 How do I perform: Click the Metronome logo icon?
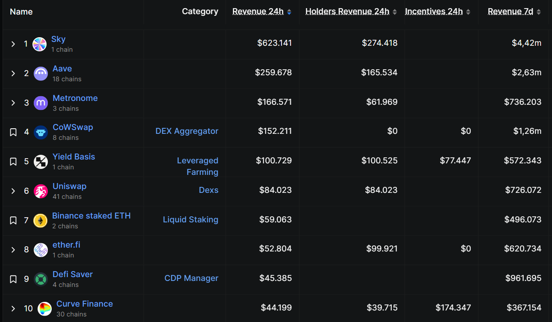click(x=41, y=103)
